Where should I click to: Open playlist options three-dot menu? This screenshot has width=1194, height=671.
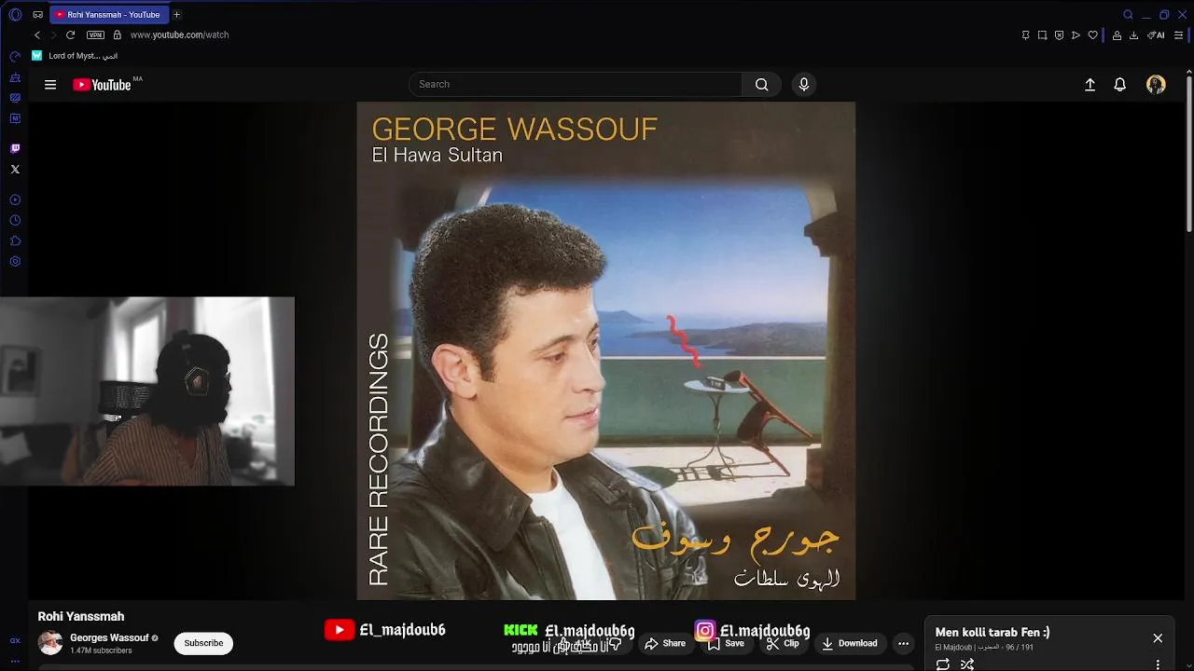pyautogui.click(x=1158, y=664)
